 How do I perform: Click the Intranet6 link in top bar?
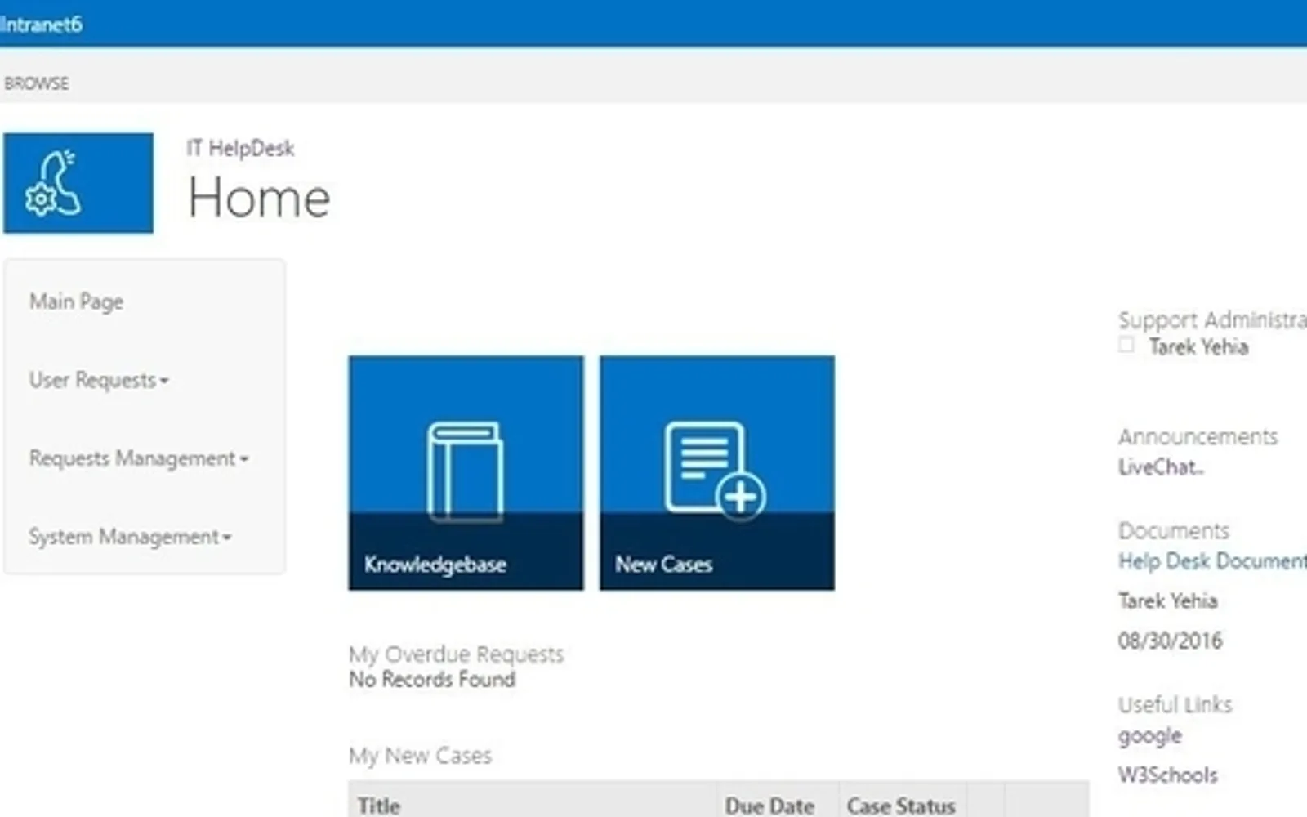(41, 25)
